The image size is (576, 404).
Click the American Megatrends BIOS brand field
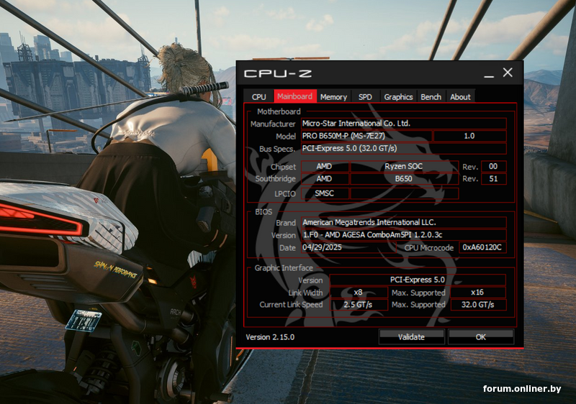pyautogui.click(x=404, y=223)
